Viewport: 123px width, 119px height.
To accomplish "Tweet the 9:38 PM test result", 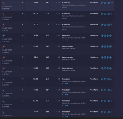I will point(105,57).
